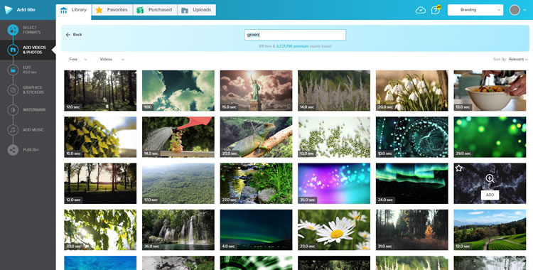Click the Edit step icon in sidebar
Screen dimensions: 533x270
[x=13, y=70]
